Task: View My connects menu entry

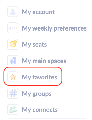Action: (x=40, y=110)
